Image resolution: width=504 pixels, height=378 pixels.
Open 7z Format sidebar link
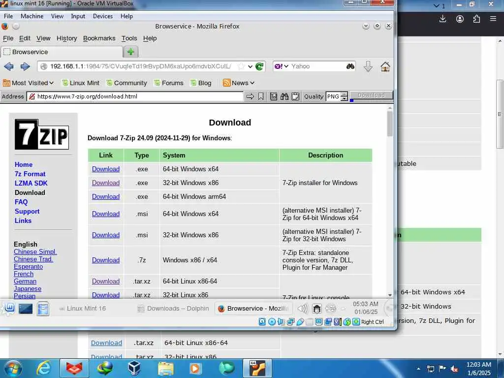coord(30,174)
